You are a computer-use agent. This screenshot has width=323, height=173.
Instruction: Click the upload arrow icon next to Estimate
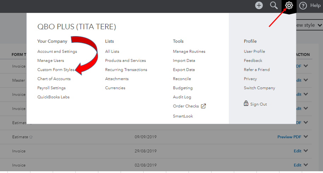(x=31, y=137)
